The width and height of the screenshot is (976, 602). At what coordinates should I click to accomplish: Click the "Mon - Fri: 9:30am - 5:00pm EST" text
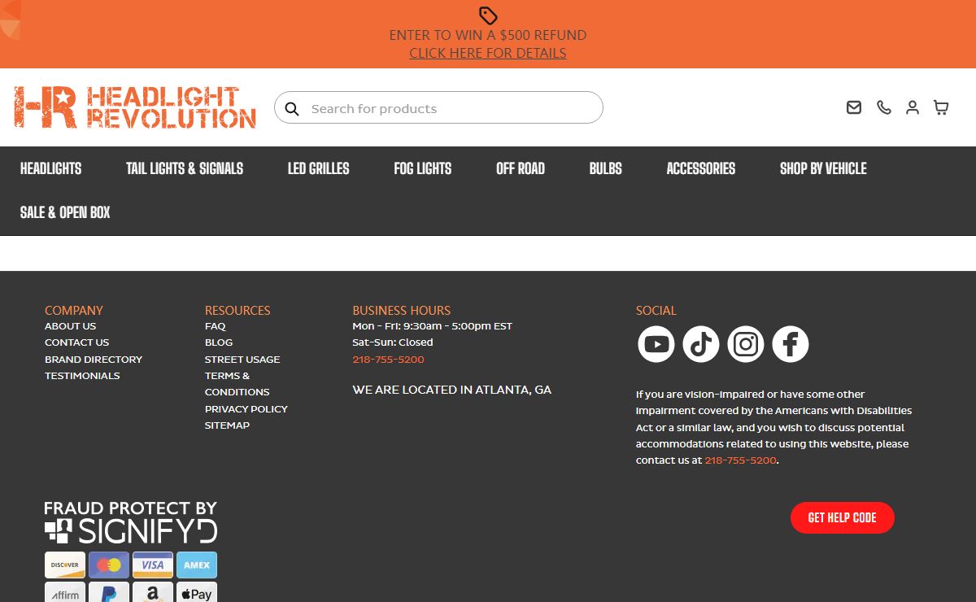click(x=433, y=326)
